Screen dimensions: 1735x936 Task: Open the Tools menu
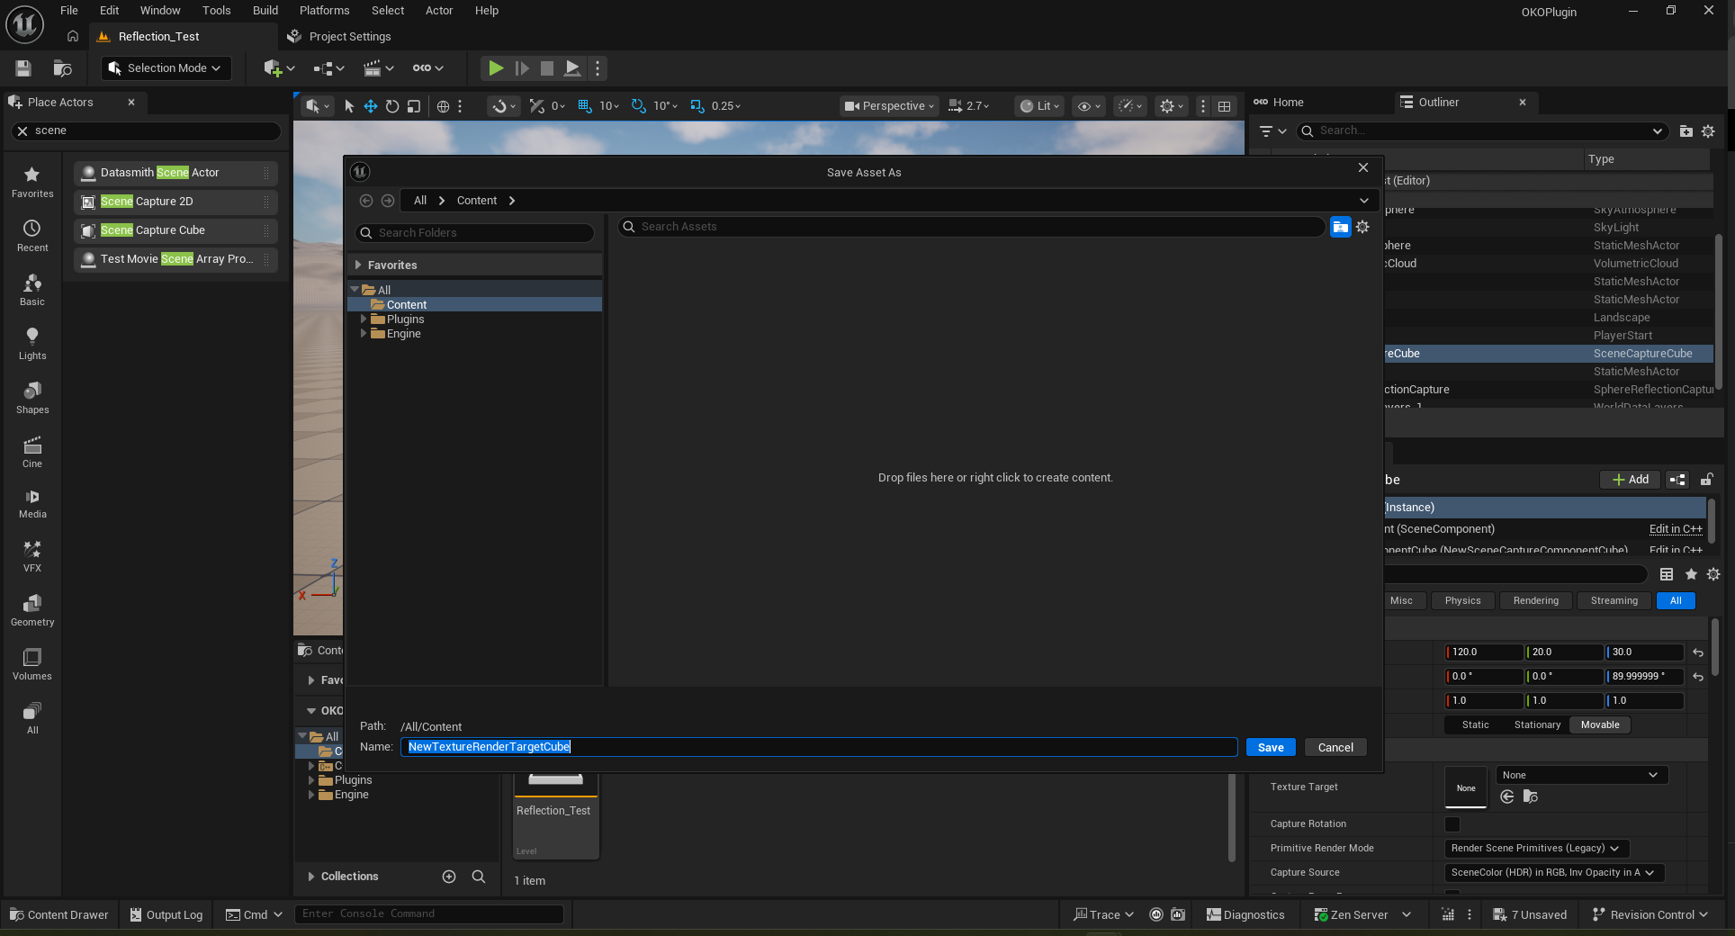[x=216, y=11]
